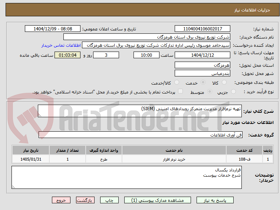Click the need date 1405/01/31 cell
Image resolution: width=280 pixels, height=210 pixels.
click(31, 159)
